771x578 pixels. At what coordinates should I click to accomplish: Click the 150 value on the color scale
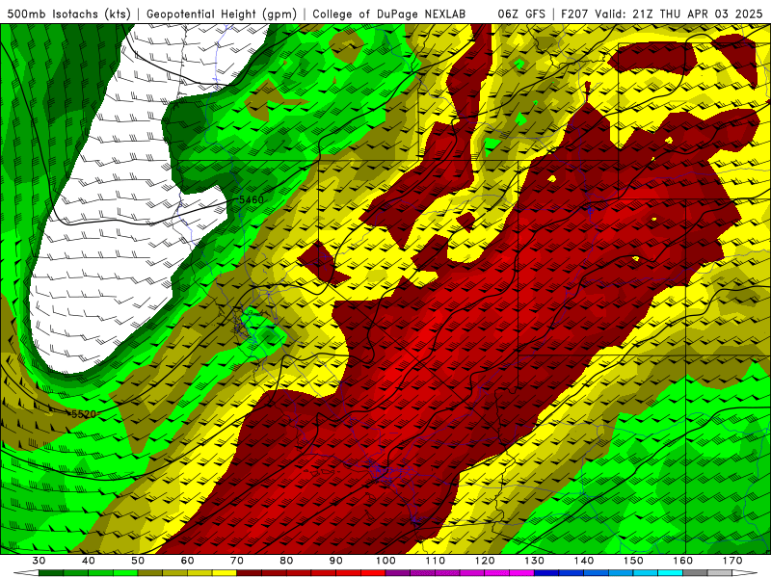point(633,561)
